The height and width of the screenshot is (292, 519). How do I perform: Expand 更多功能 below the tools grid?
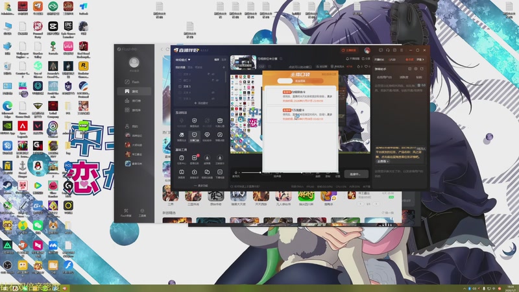pyautogui.click(x=201, y=186)
